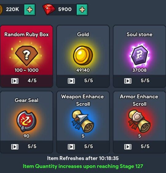This screenshot has height=173, width=166.
Task: Click the Item Refreshes timer text
Action: 83,158
